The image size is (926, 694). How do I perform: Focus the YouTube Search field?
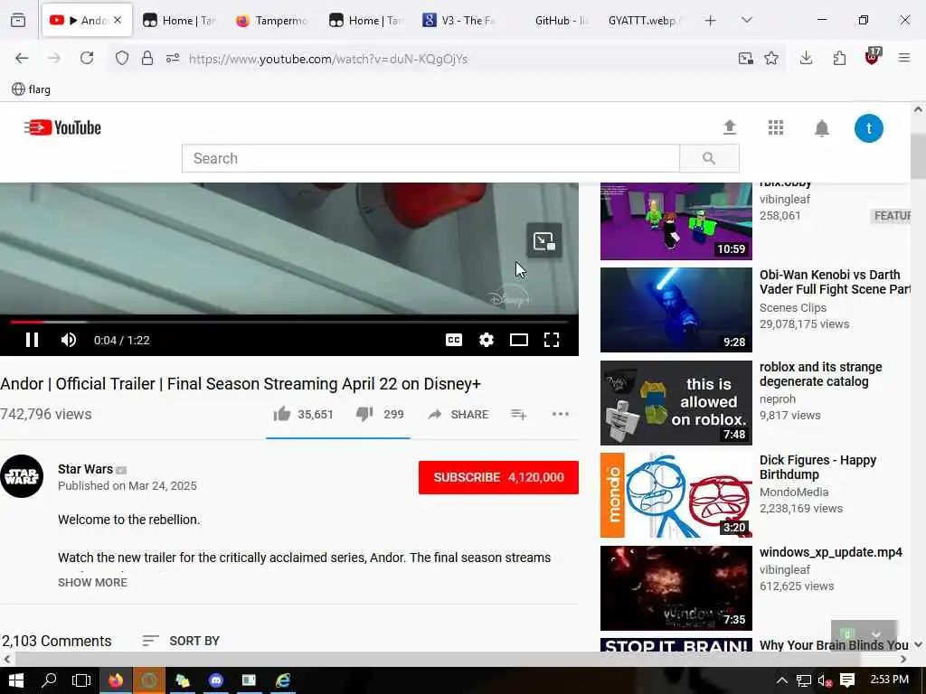[430, 158]
